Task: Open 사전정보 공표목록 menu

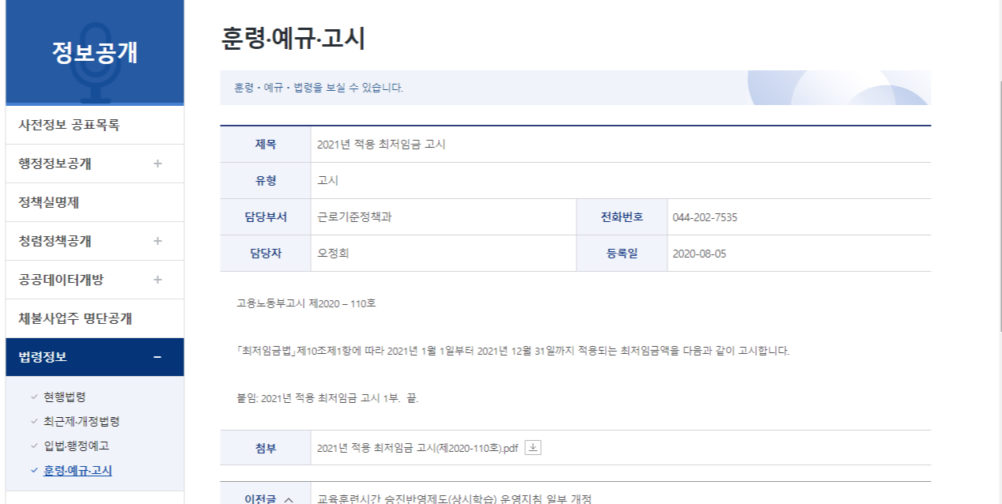Action: [95, 125]
